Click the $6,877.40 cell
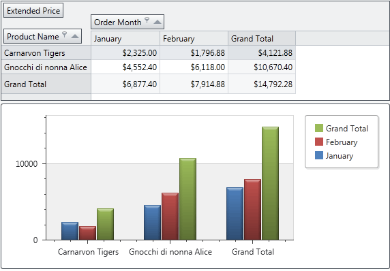The width and height of the screenshot is (390, 271). point(125,84)
